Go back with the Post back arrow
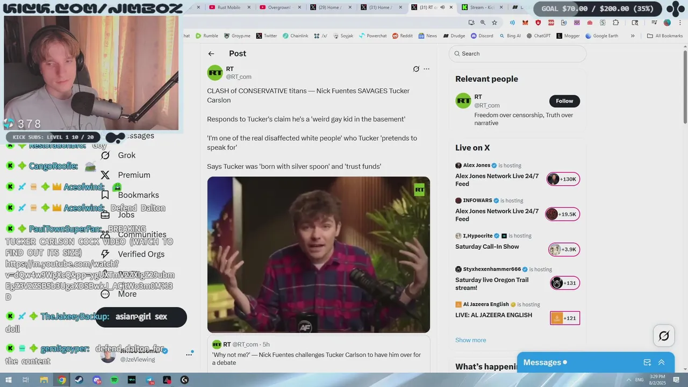Viewport: 688px width, 387px height. pyautogui.click(x=211, y=54)
